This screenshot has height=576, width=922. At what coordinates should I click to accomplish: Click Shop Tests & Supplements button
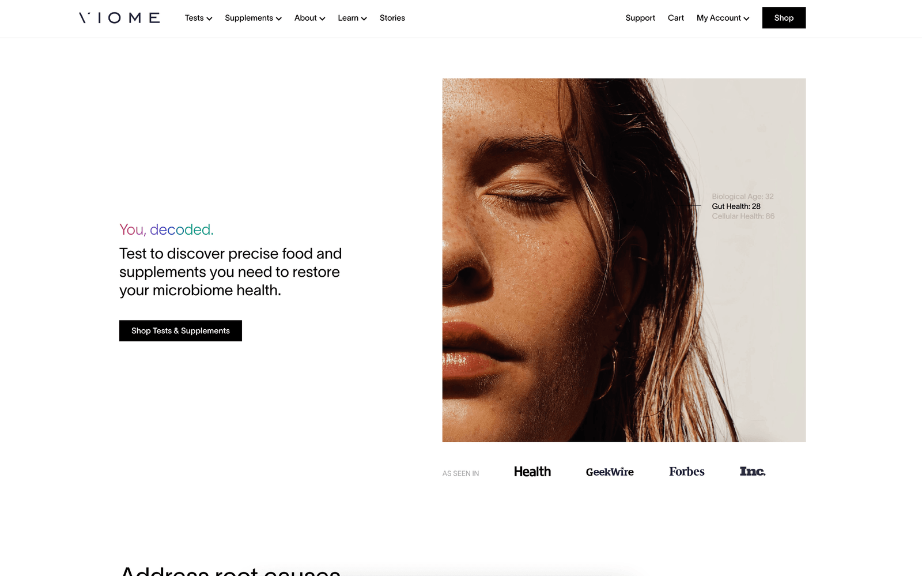coord(180,330)
